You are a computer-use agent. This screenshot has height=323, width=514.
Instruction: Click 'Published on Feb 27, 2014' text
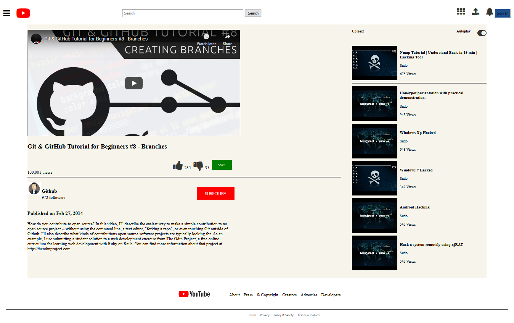(x=55, y=213)
